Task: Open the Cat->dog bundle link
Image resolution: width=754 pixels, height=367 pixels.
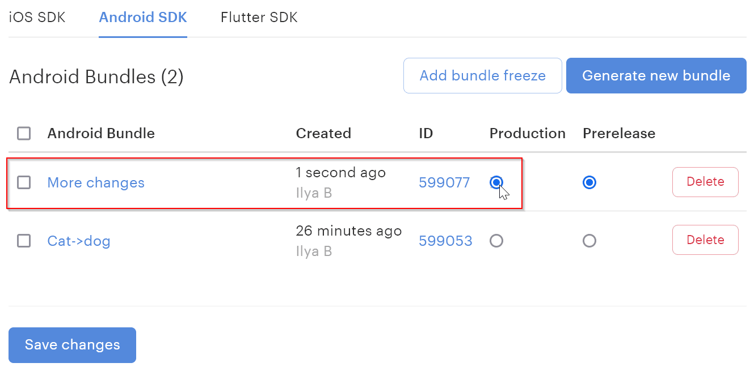Action: pyautogui.click(x=79, y=241)
